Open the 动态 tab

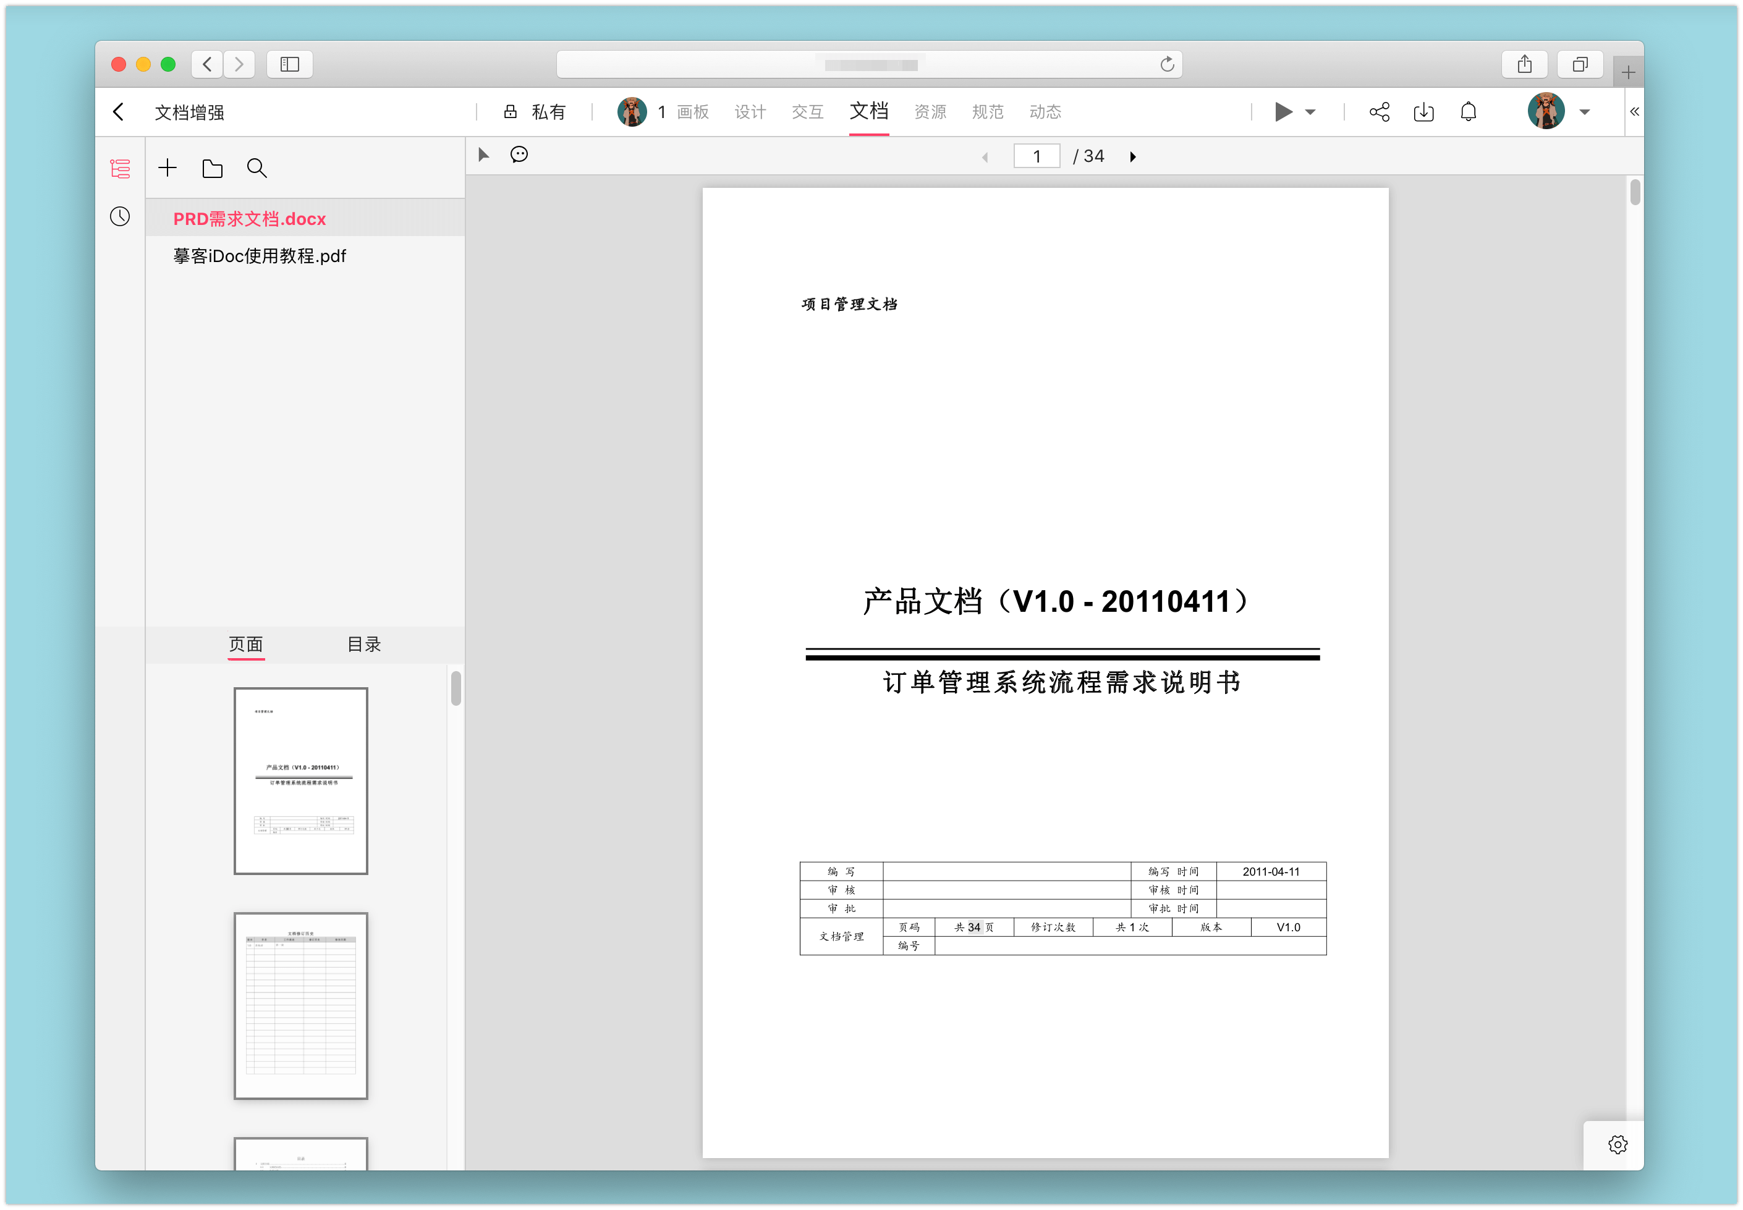pyautogui.click(x=1046, y=112)
